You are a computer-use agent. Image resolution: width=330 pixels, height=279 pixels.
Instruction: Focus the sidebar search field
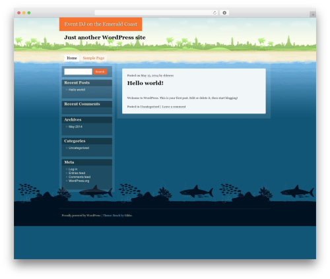pyautogui.click(x=78, y=72)
